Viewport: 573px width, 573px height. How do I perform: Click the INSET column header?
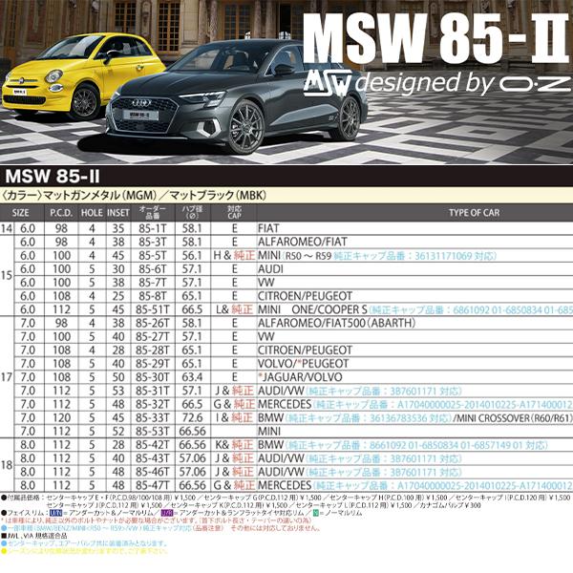click(x=117, y=212)
